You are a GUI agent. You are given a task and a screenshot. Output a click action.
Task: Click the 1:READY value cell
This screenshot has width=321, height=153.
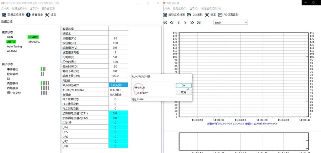(118, 85)
